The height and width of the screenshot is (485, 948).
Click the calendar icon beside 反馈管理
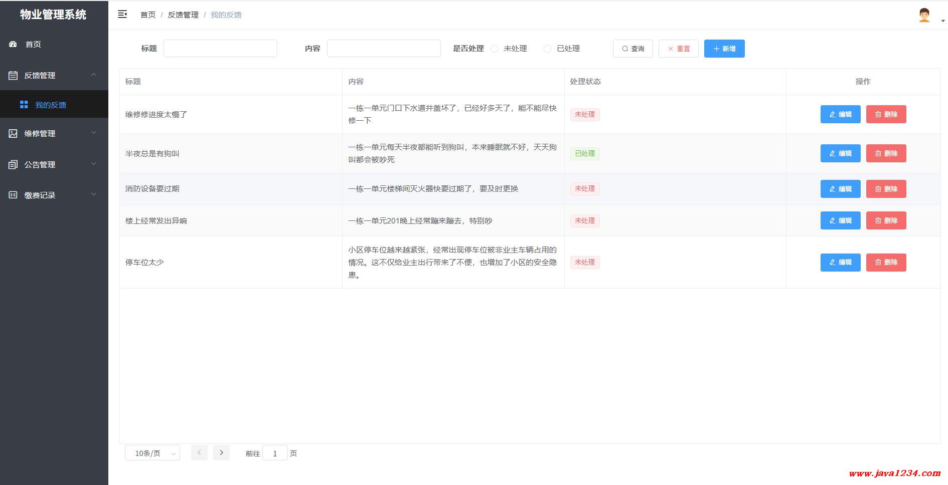click(13, 75)
